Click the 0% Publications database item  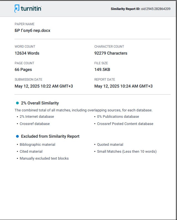[118, 117]
